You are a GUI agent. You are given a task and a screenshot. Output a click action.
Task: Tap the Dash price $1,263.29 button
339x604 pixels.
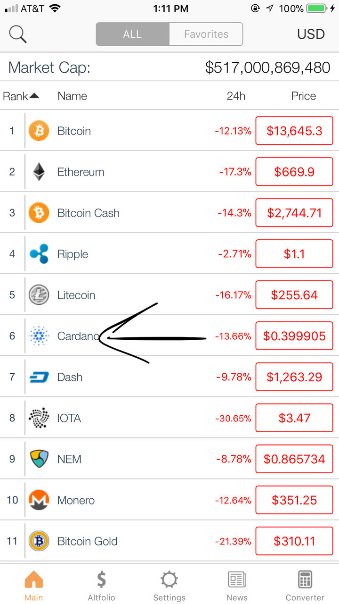coord(294,377)
